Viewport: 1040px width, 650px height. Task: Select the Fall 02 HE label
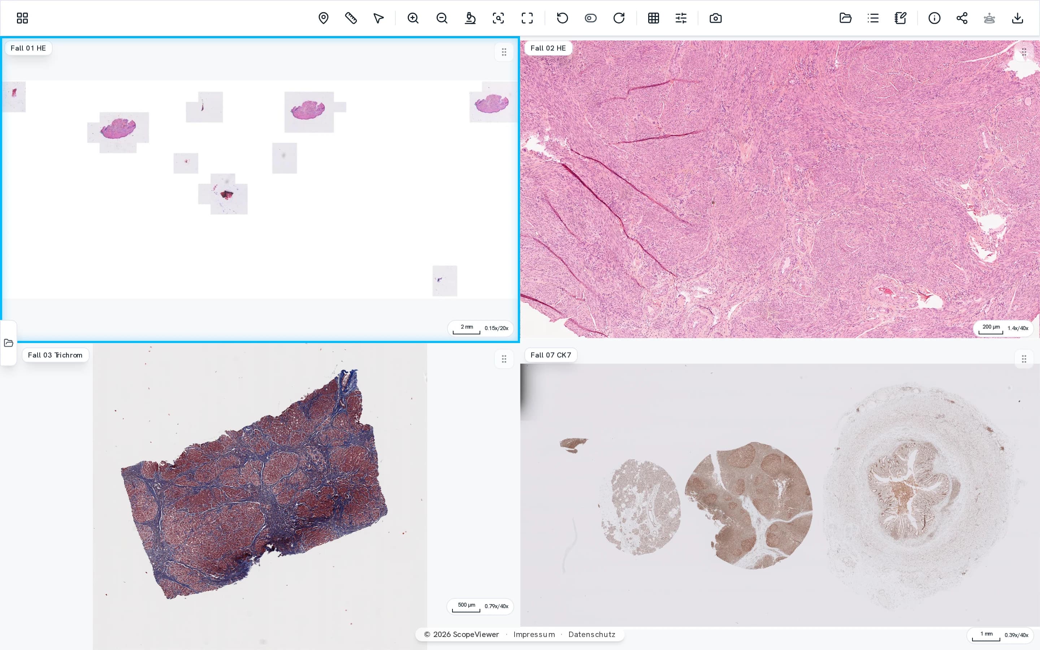coord(549,48)
